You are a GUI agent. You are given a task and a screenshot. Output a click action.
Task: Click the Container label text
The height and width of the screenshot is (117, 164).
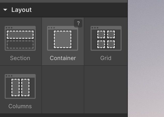[x=63, y=58]
